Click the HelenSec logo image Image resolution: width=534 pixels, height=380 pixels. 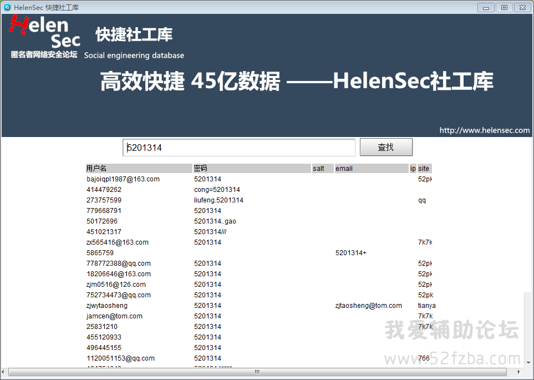(x=45, y=37)
